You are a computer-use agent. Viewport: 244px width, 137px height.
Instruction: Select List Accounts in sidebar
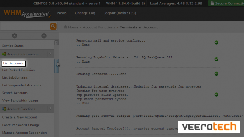coord(14,63)
